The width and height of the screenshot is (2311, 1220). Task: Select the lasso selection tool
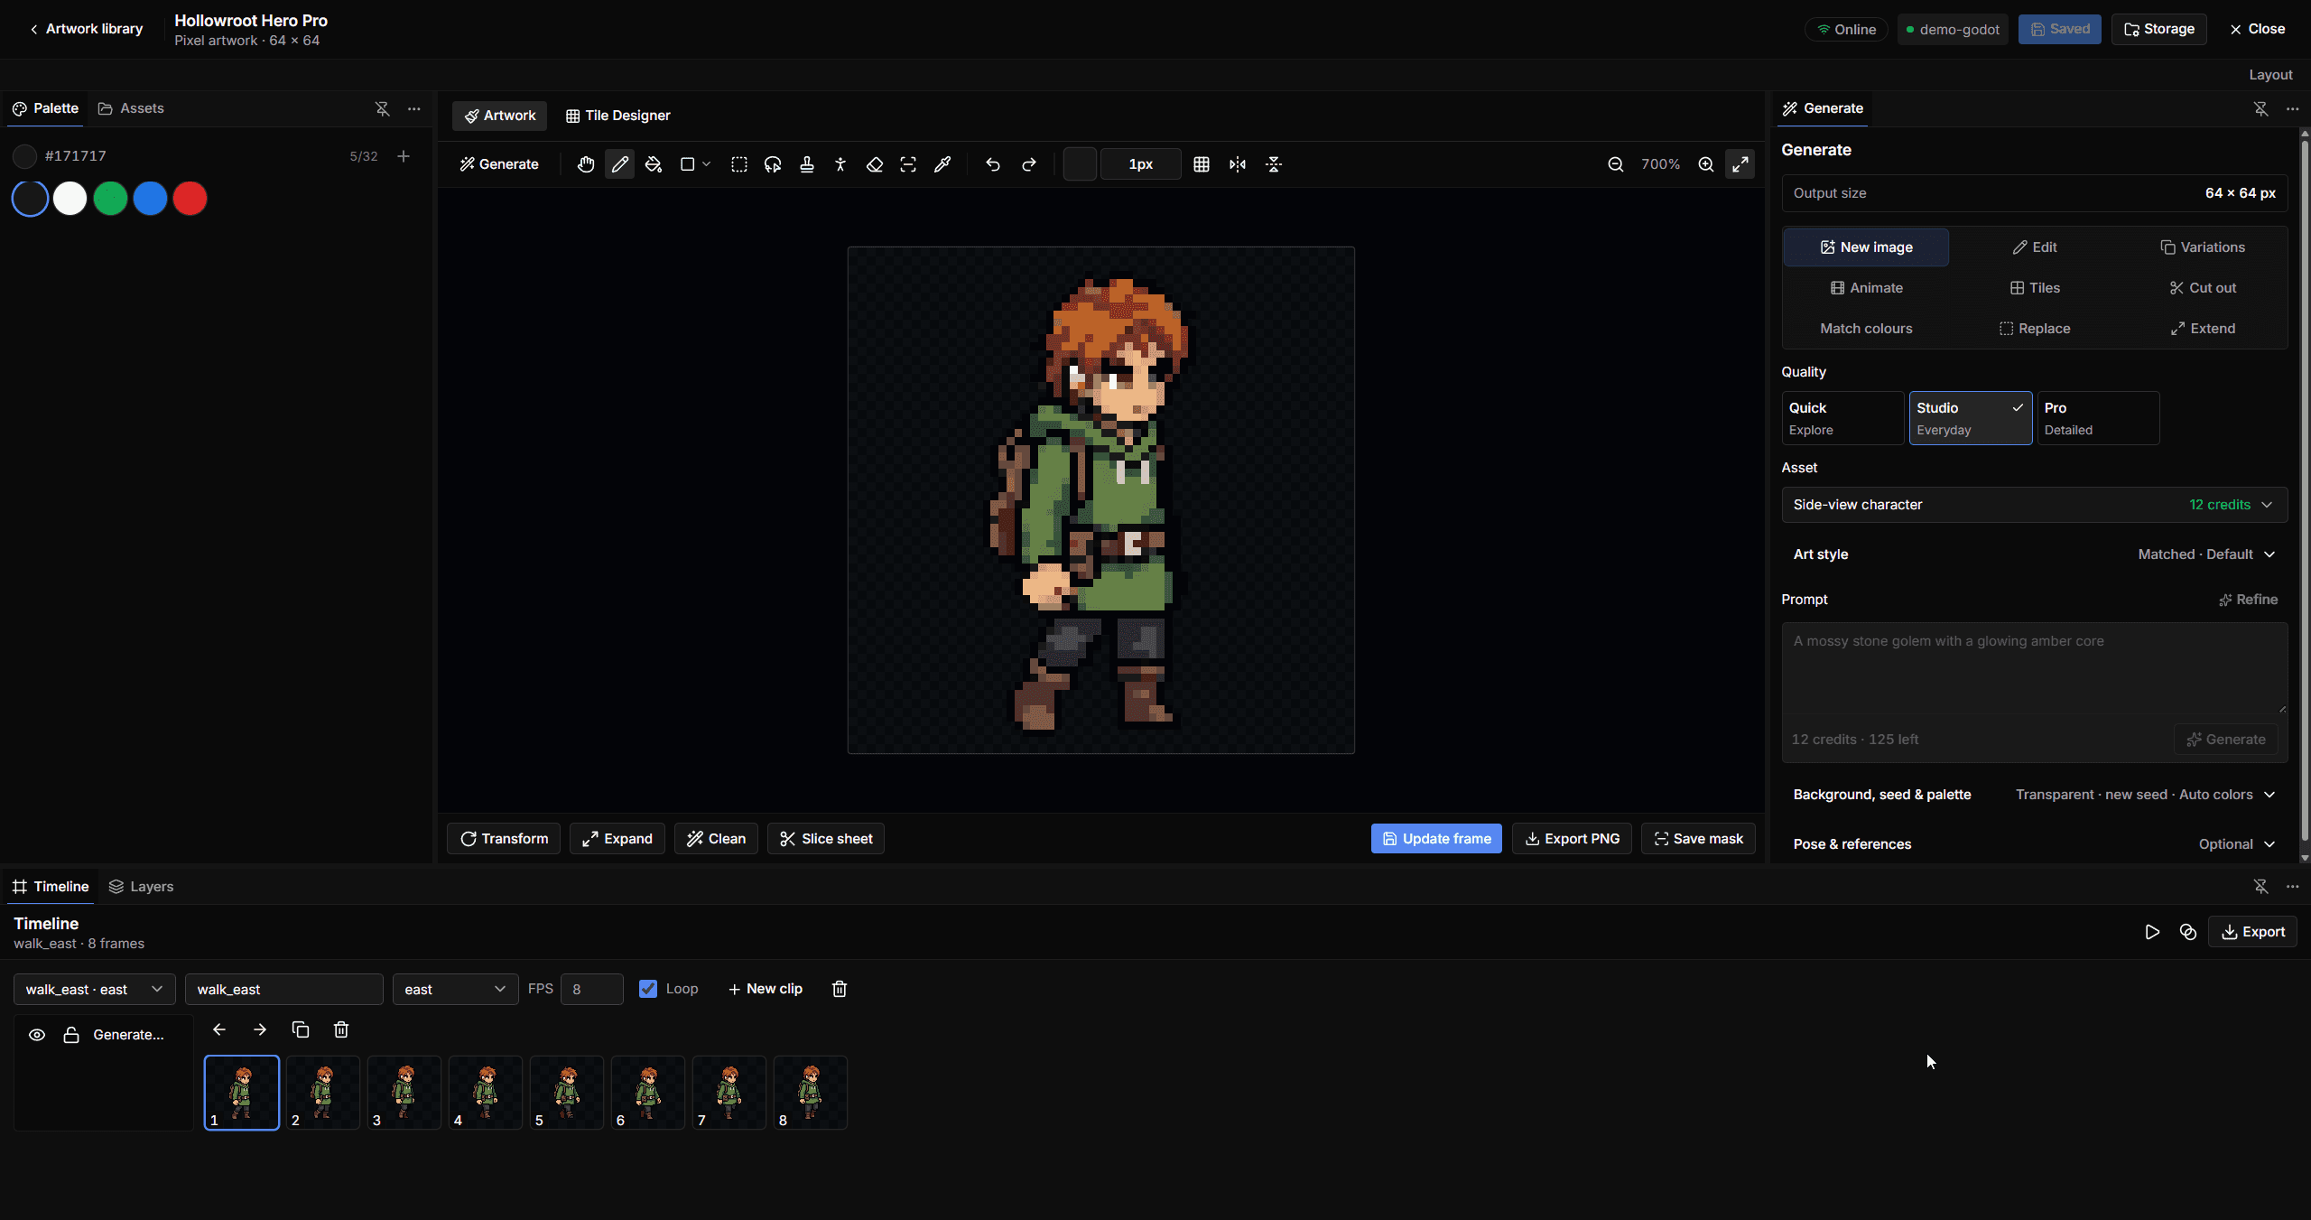click(773, 164)
